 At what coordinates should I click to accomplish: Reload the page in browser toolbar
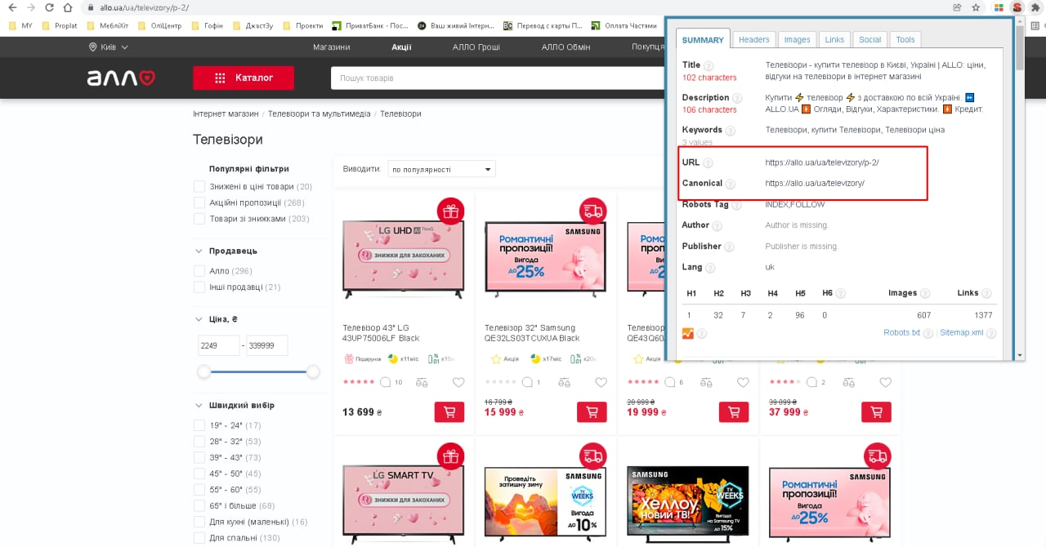(49, 7)
